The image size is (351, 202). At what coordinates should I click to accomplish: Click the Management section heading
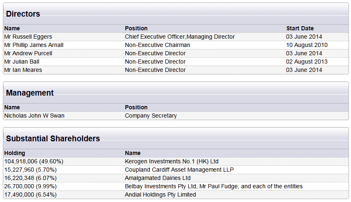coord(30,93)
